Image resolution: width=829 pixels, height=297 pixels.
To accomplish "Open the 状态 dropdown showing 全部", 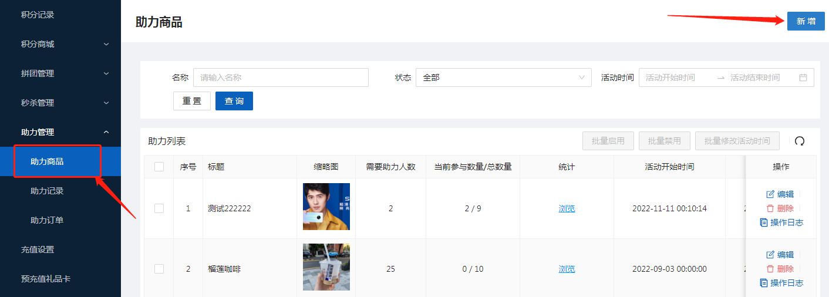I will (x=503, y=77).
